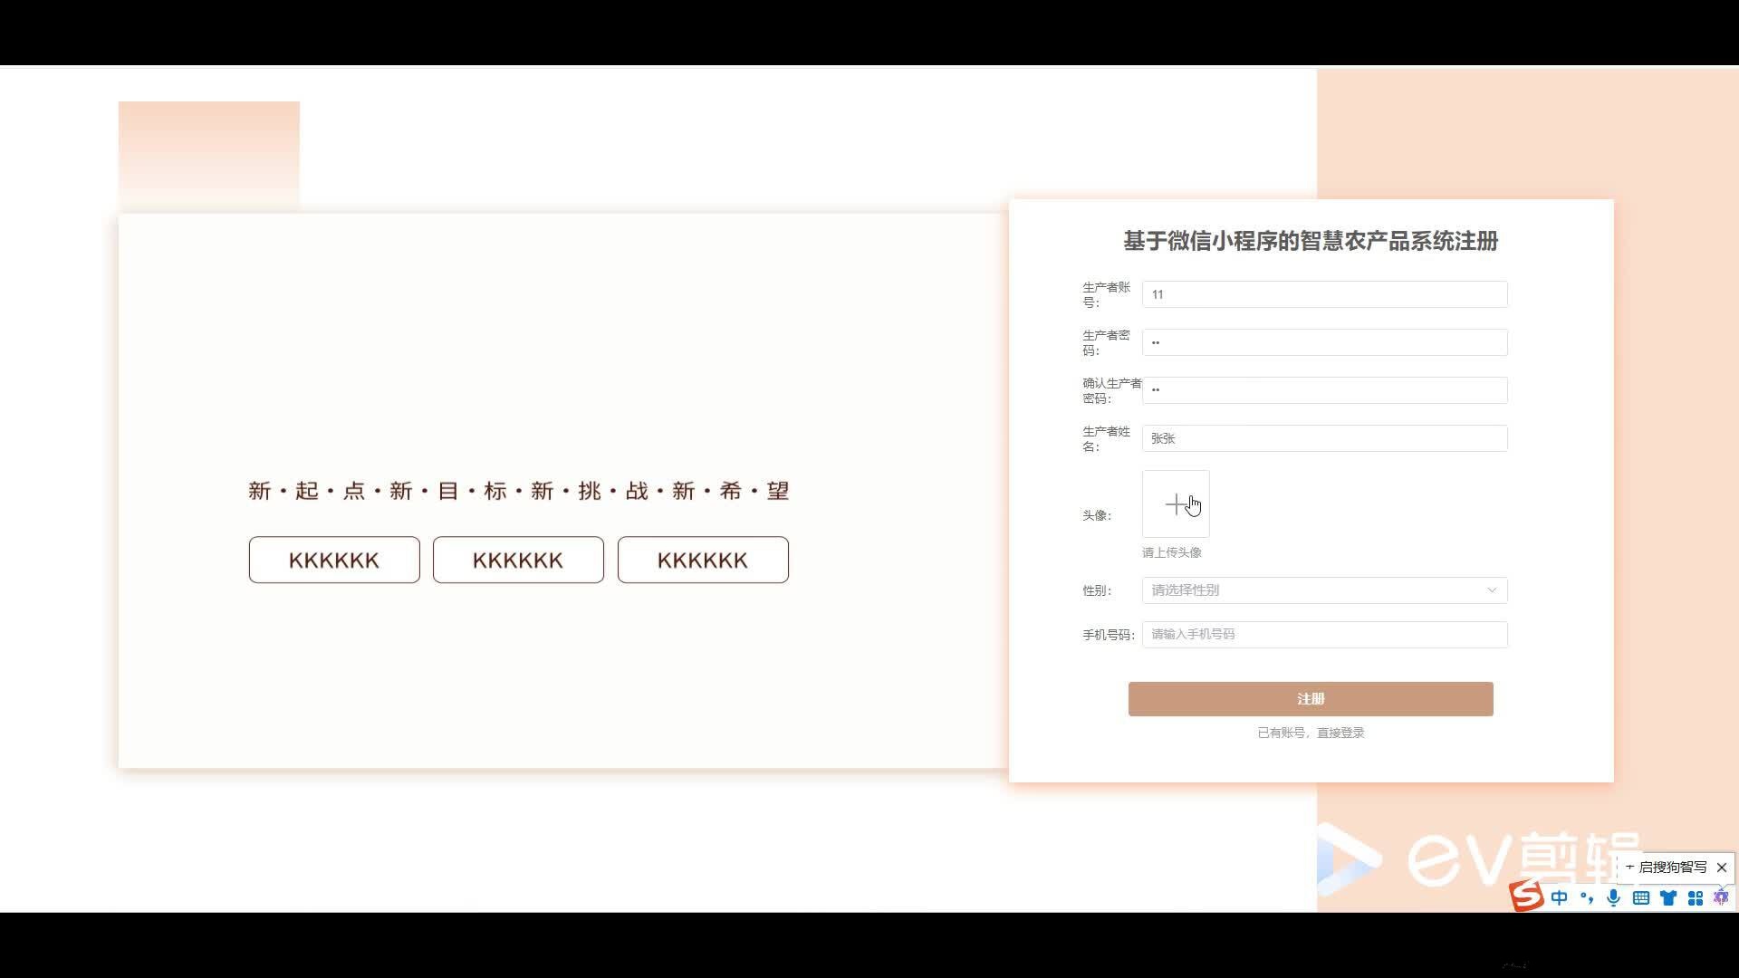The image size is (1739, 978).
Task: Click the gender dropdown chevron arrow
Action: pos(1492,590)
